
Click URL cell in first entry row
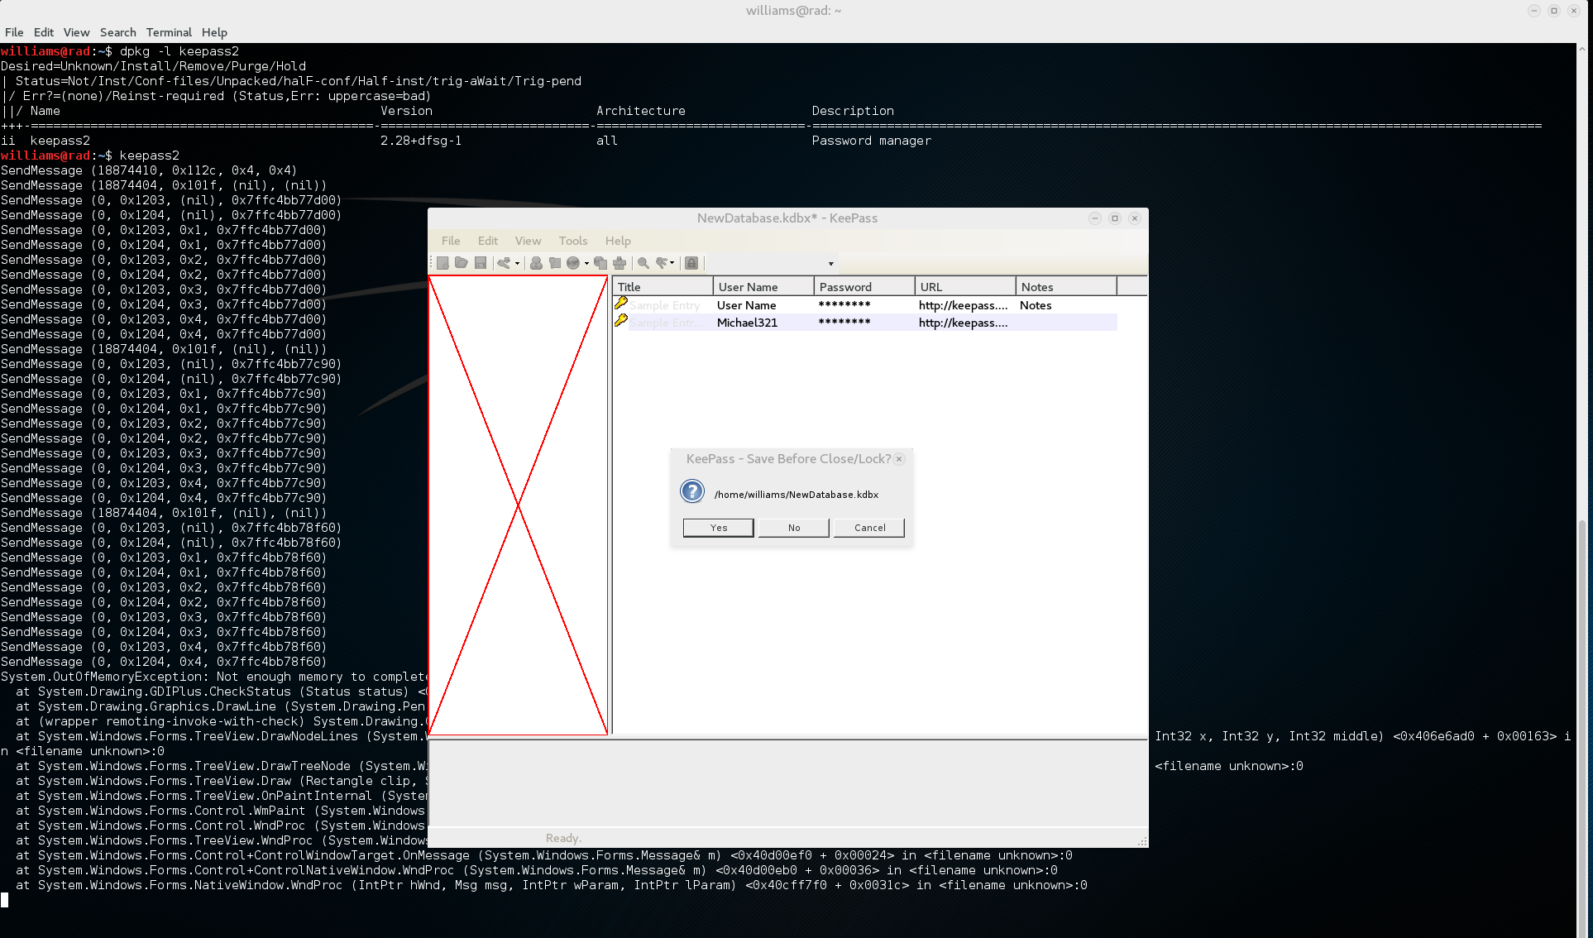963,305
